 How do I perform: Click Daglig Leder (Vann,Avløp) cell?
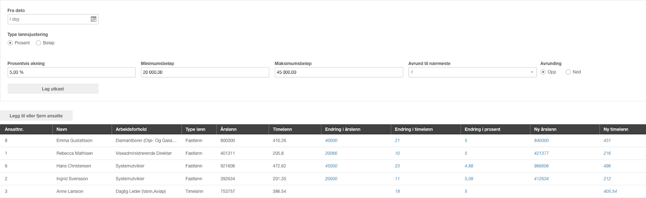point(141,192)
